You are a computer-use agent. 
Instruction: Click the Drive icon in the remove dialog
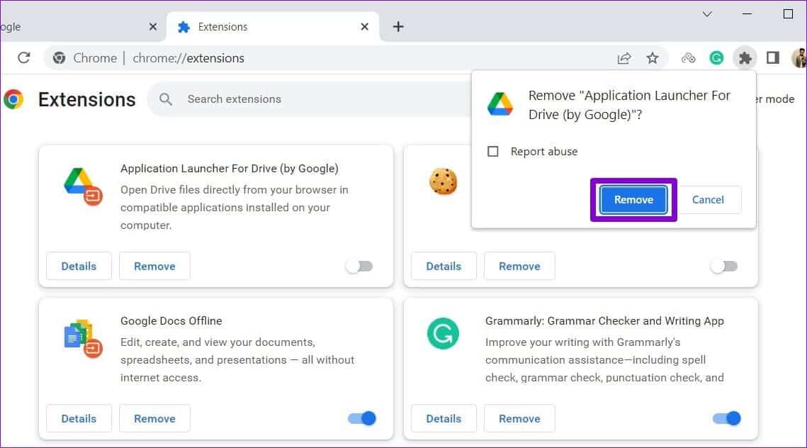click(500, 104)
